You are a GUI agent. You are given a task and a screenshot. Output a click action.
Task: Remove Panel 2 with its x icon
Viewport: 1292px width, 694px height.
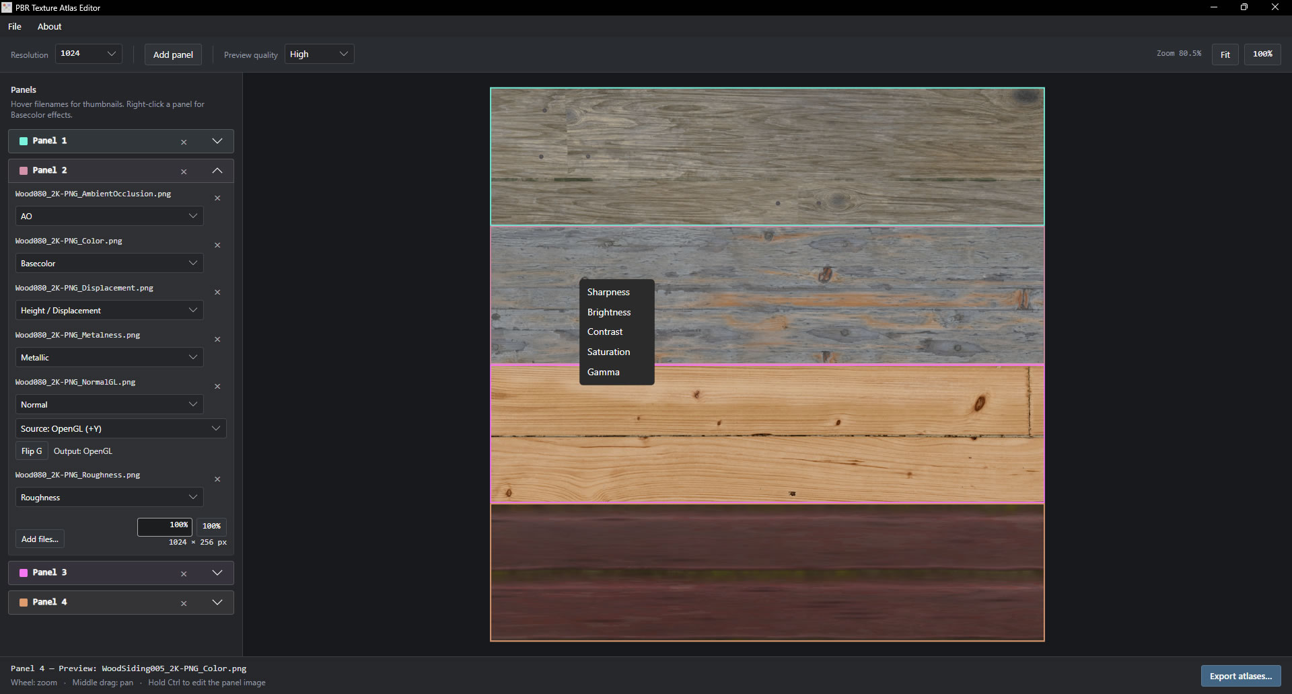point(184,171)
